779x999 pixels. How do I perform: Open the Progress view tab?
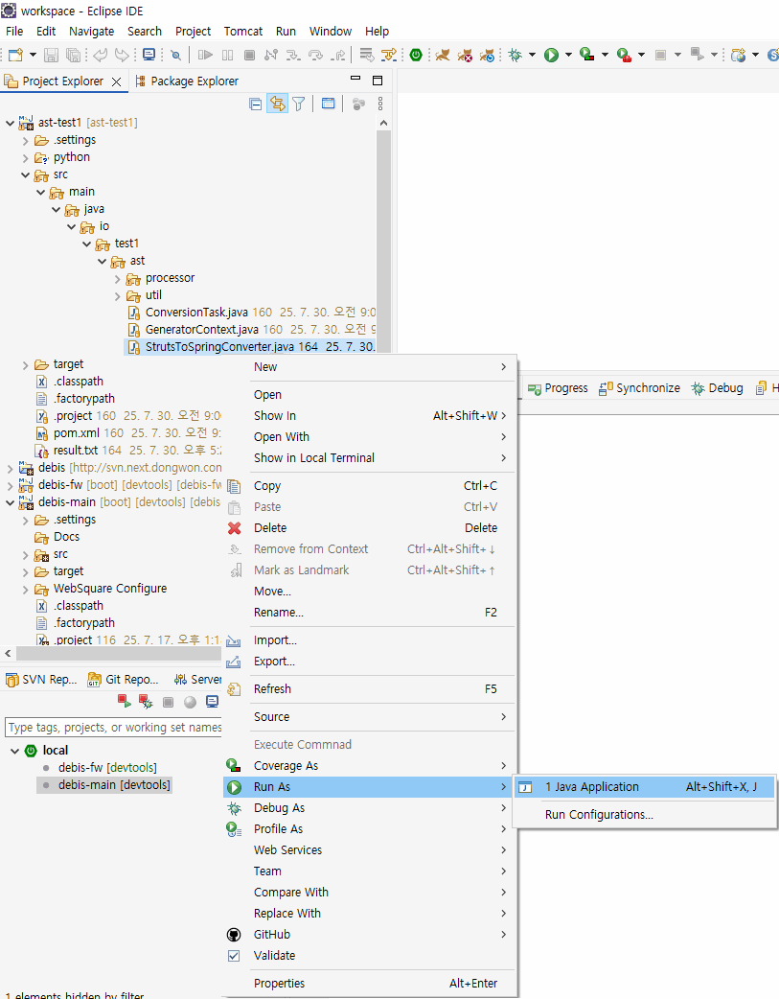click(x=558, y=388)
